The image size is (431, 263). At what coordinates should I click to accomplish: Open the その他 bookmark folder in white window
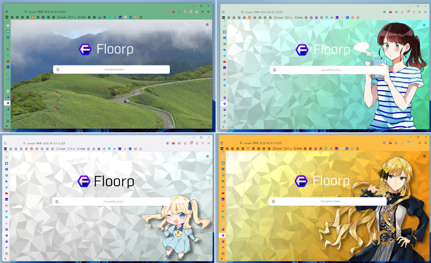point(81,149)
